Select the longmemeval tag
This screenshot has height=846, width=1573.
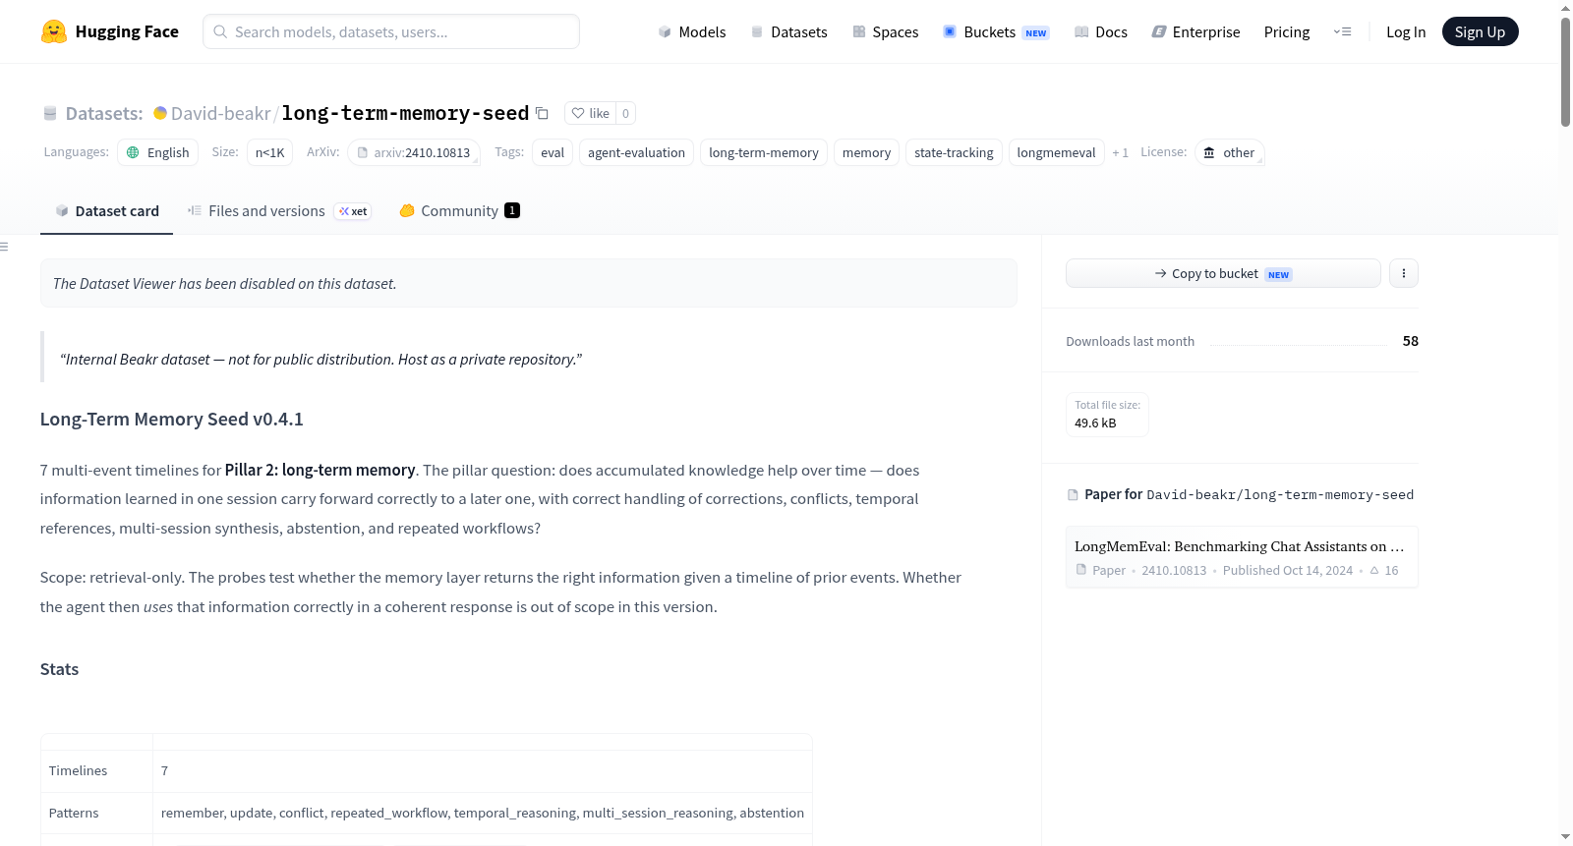(1056, 152)
